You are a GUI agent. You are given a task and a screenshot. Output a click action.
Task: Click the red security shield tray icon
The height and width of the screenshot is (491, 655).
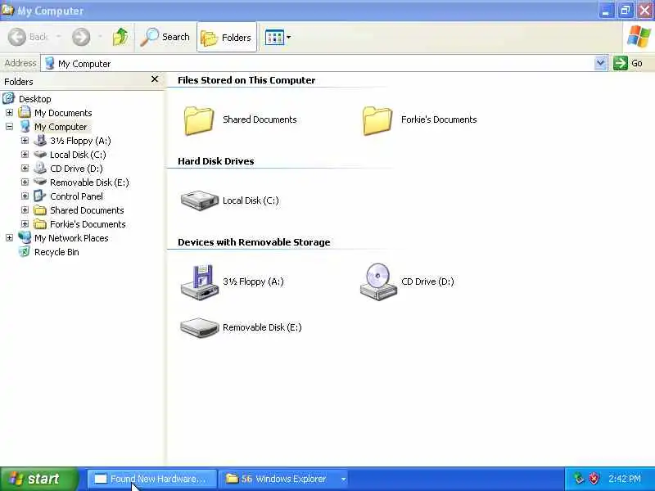594,479
